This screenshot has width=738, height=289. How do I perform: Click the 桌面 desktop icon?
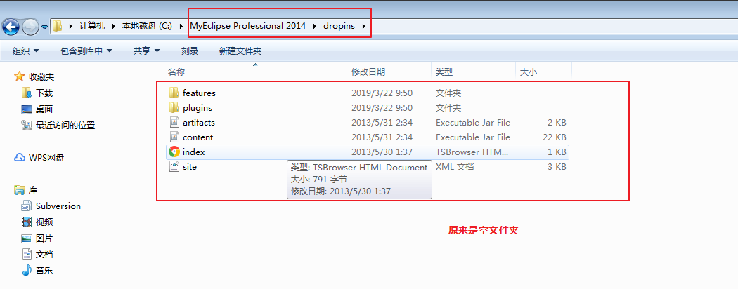pyautogui.click(x=27, y=109)
